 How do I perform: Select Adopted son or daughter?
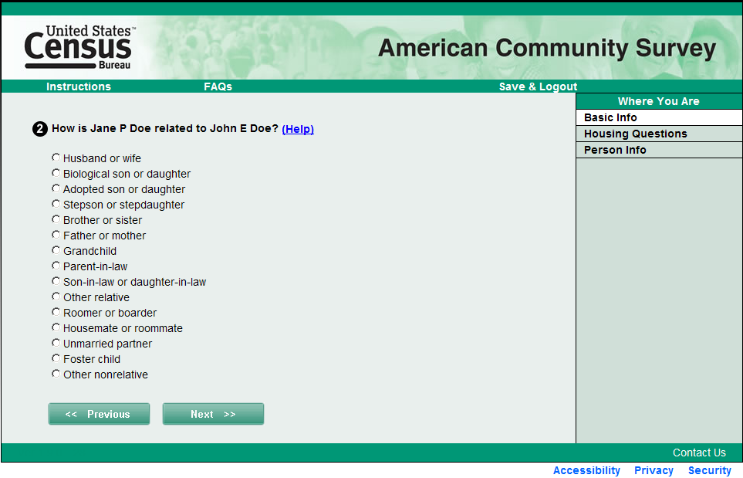pyautogui.click(x=56, y=188)
